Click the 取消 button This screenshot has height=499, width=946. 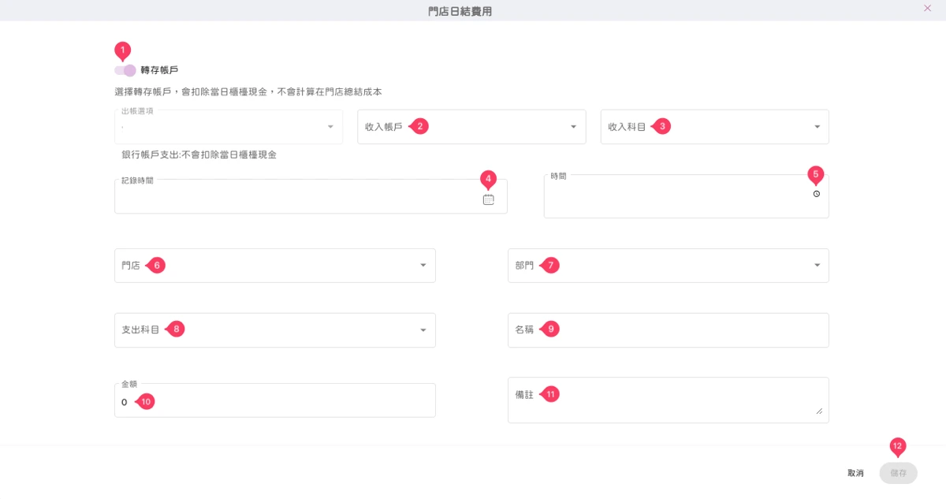855,473
